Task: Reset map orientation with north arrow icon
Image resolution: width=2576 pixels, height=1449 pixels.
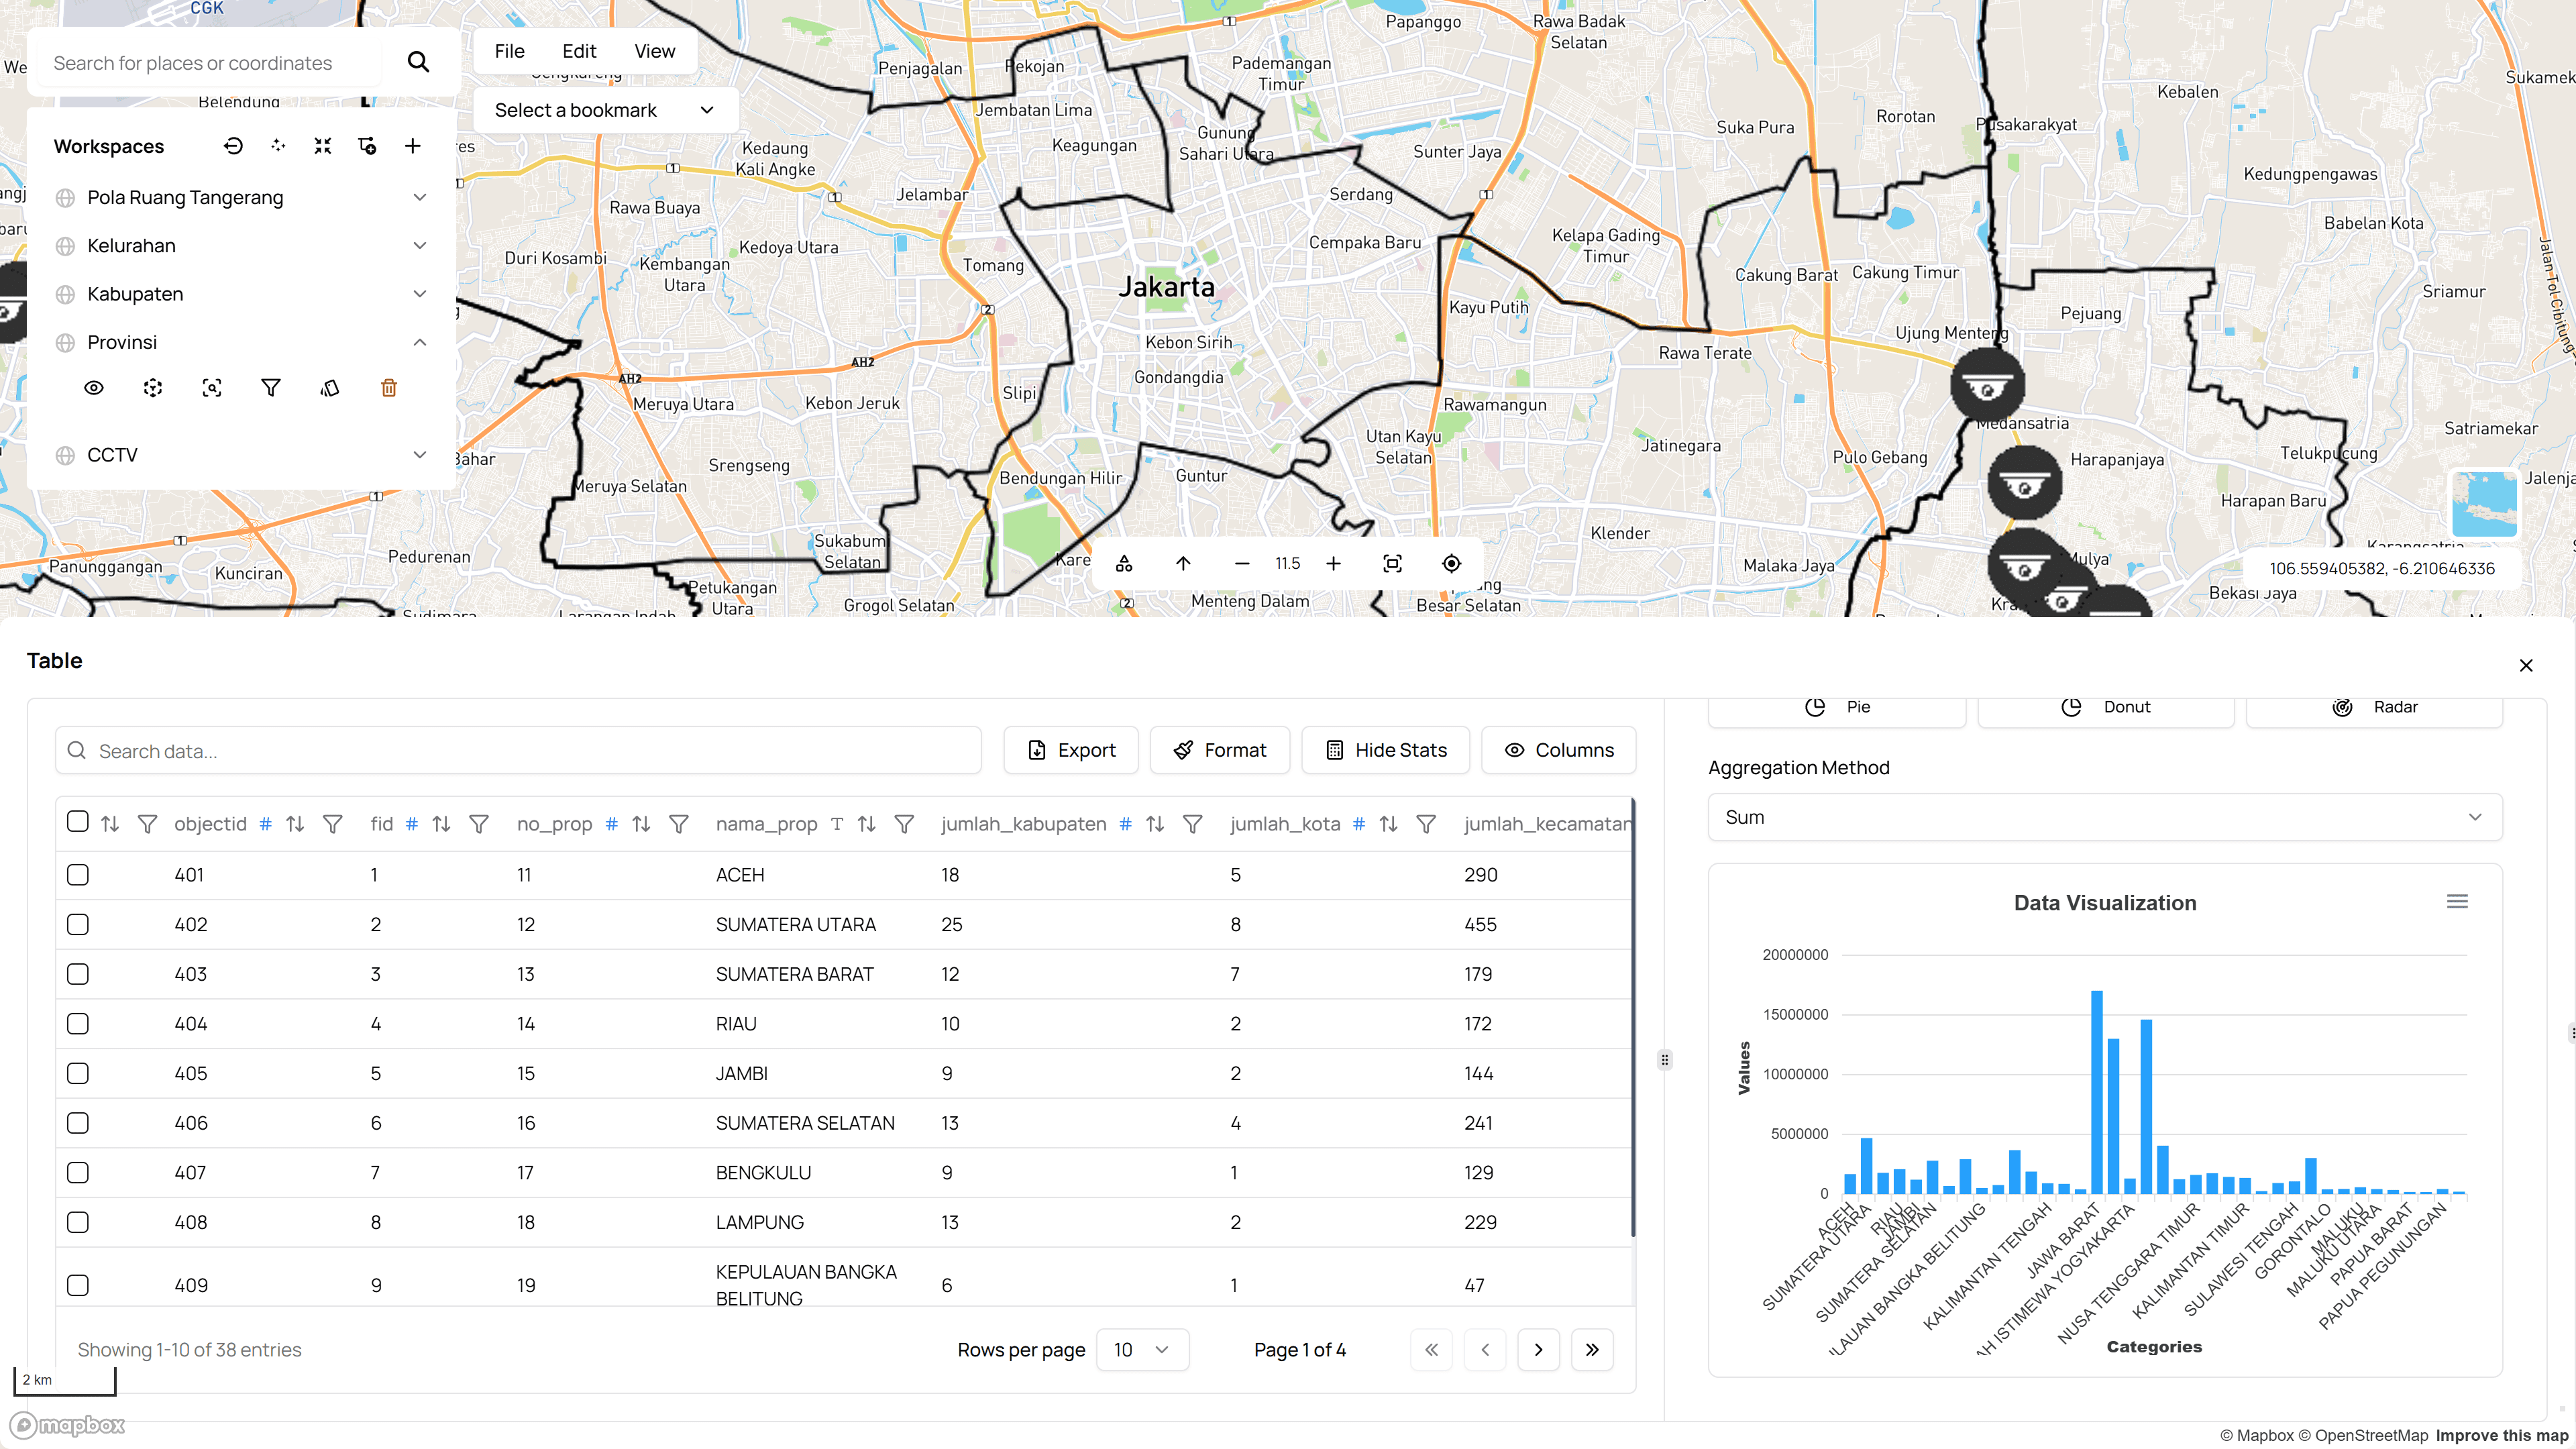Action: (1183, 563)
